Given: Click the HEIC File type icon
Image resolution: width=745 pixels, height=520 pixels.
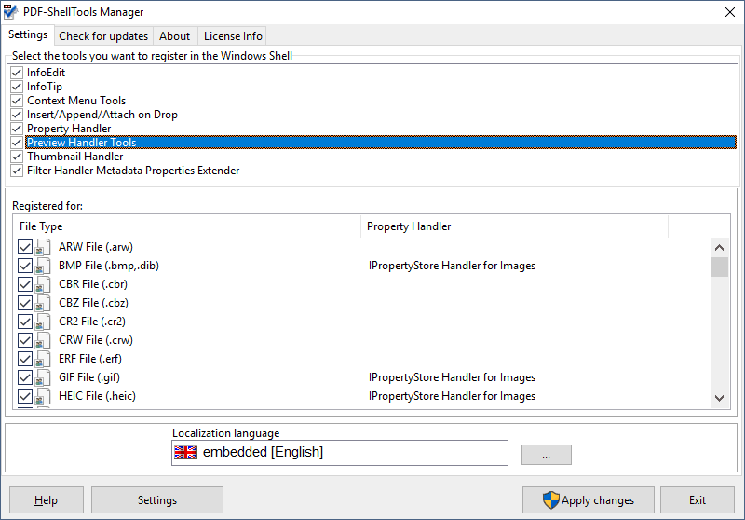Looking at the screenshot, I should pyautogui.click(x=43, y=396).
